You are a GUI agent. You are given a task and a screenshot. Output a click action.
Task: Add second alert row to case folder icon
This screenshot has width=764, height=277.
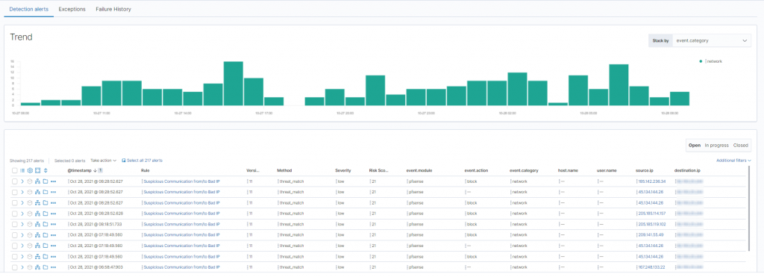pyautogui.click(x=46, y=192)
